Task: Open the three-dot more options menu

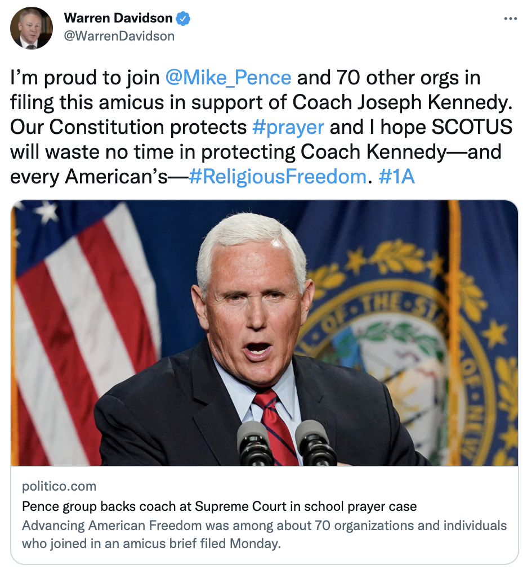Action: coord(510,19)
